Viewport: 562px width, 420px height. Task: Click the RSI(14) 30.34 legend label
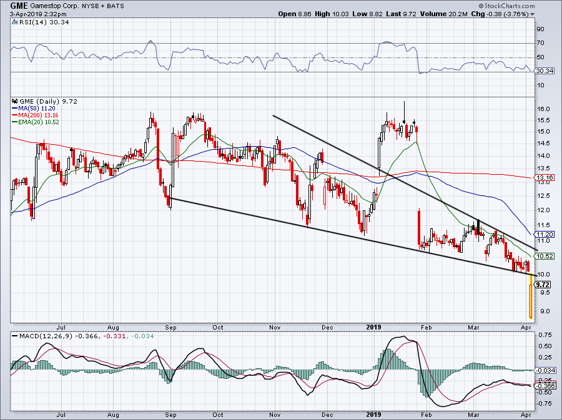tap(44, 22)
